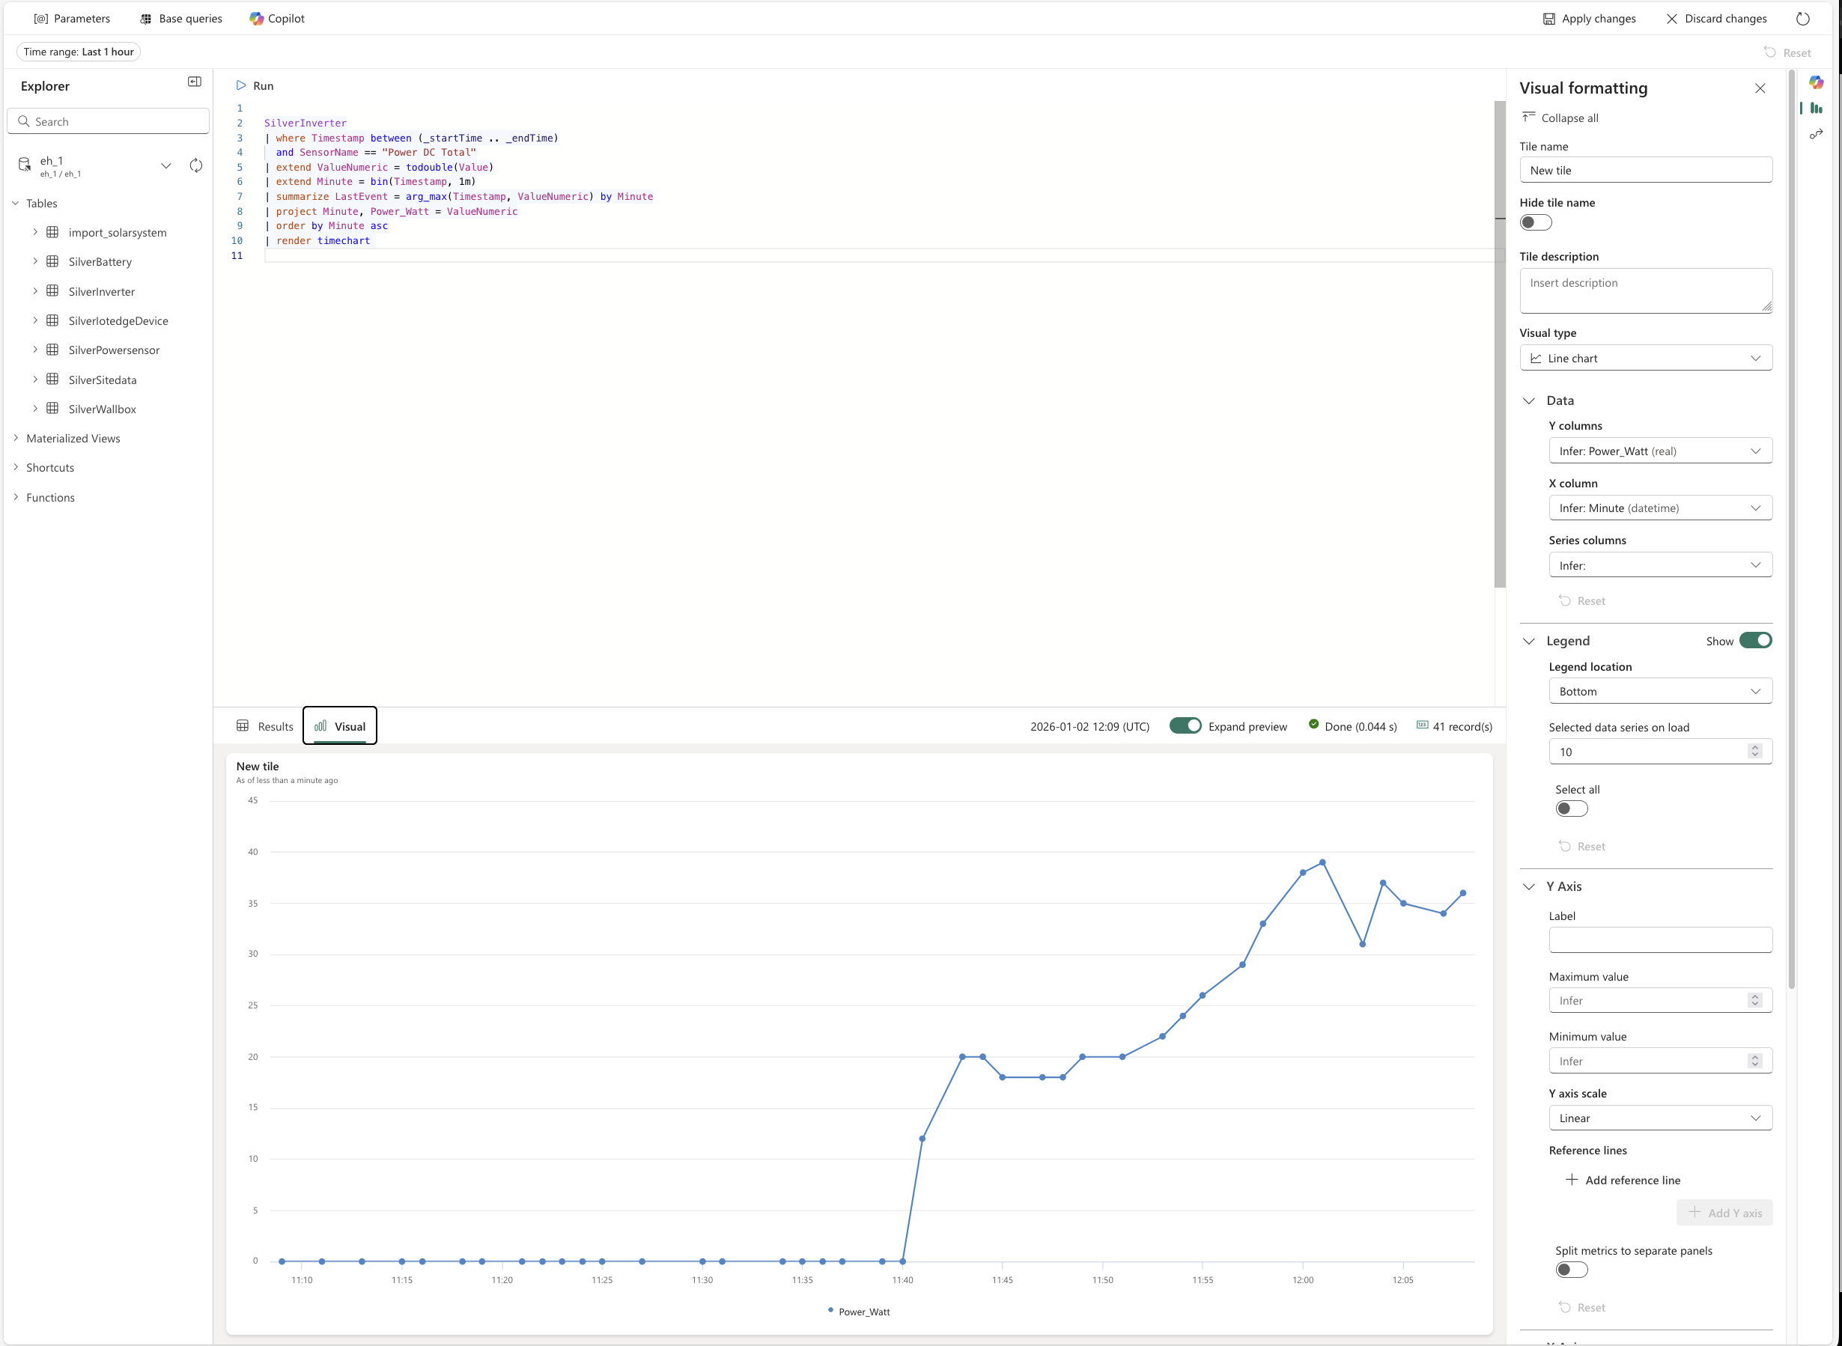Open Copilot from the top toolbar

click(277, 19)
